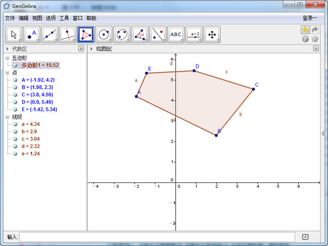Click the undo button
The width and height of the screenshot is (328, 246).
coord(305,30)
